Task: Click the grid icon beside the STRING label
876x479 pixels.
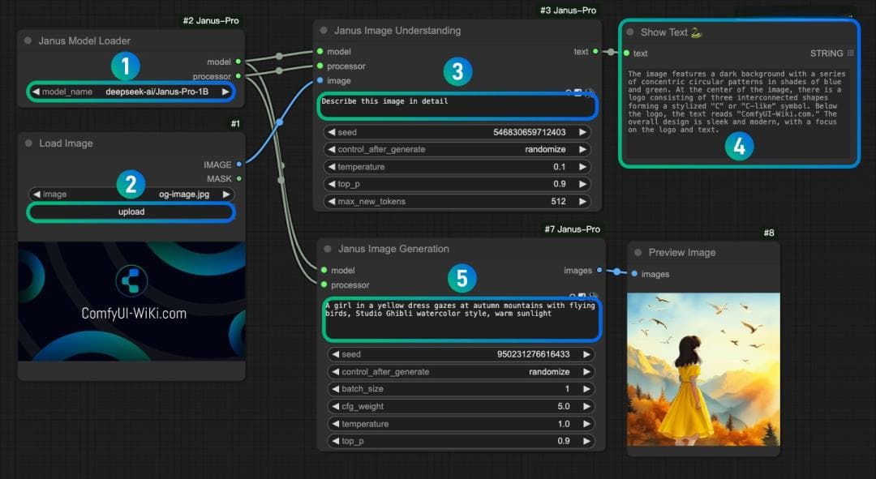Action: 850,53
